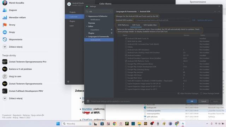Screen dimensions: 226x127
Task: Select Inspections in settings tree
Action: 95,30
